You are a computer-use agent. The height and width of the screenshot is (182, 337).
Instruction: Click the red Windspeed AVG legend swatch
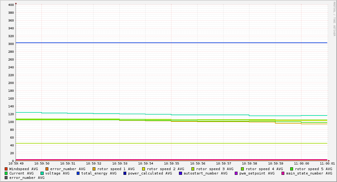click(6, 169)
